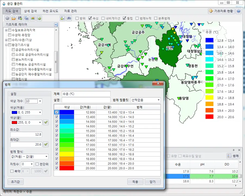The width and height of the screenshot is (245, 196).
Task: Click the export image toolbar icon
Action: (33, 18)
